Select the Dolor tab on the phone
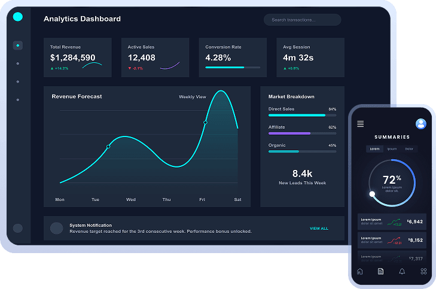This screenshot has height=289, width=436. tap(409, 149)
